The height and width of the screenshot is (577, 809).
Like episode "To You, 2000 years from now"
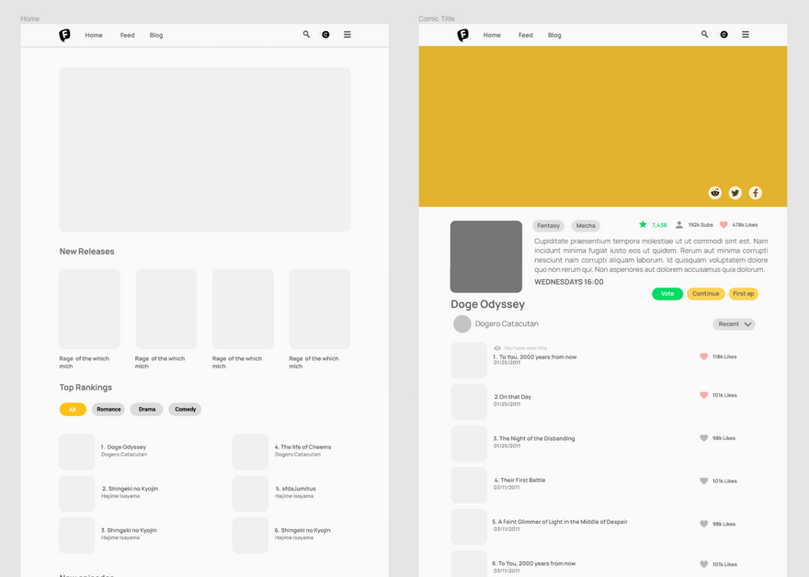703,356
